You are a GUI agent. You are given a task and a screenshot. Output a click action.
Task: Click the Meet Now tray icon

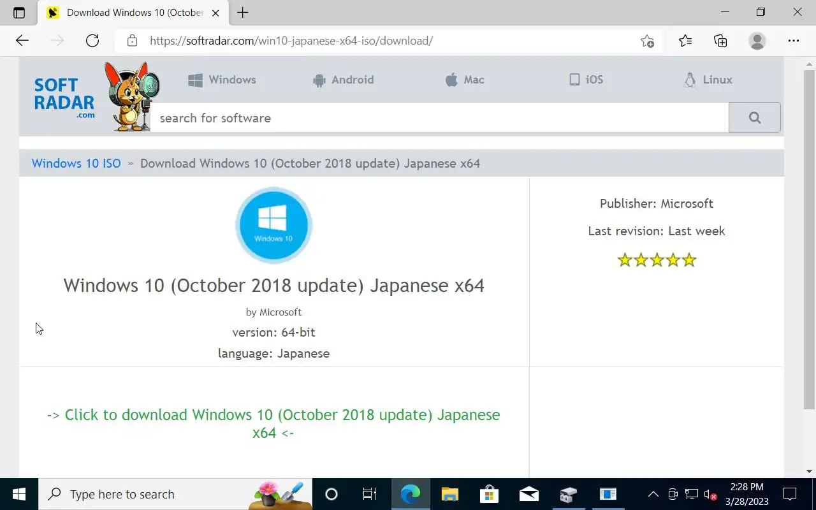pyautogui.click(x=673, y=494)
